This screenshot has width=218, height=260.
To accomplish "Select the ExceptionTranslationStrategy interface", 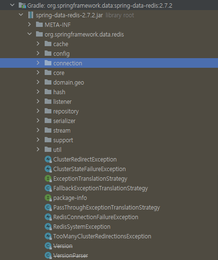I will click(90, 179).
